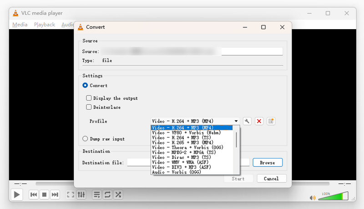The height and width of the screenshot is (209, 364).
Task: Enable Display the output checkbox
Action: click(x=89, y=98)
